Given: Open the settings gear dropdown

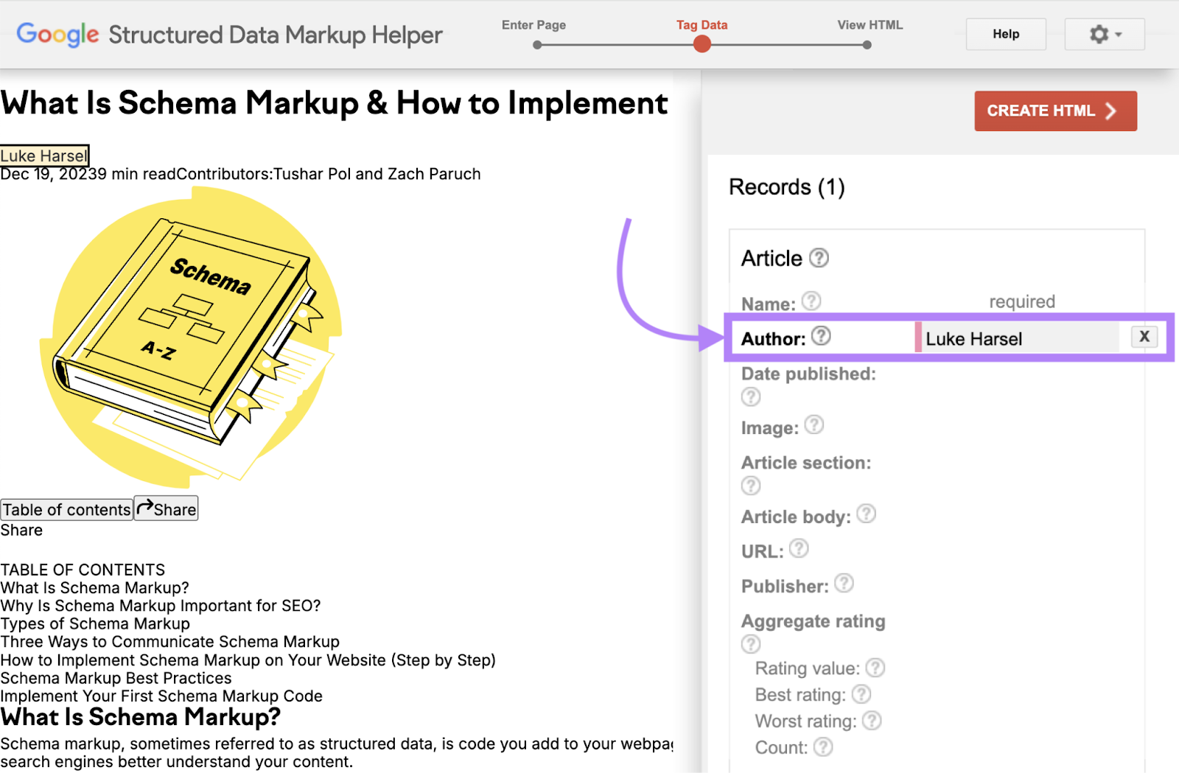Looking at the screenshot, I should pos(1105,34).
